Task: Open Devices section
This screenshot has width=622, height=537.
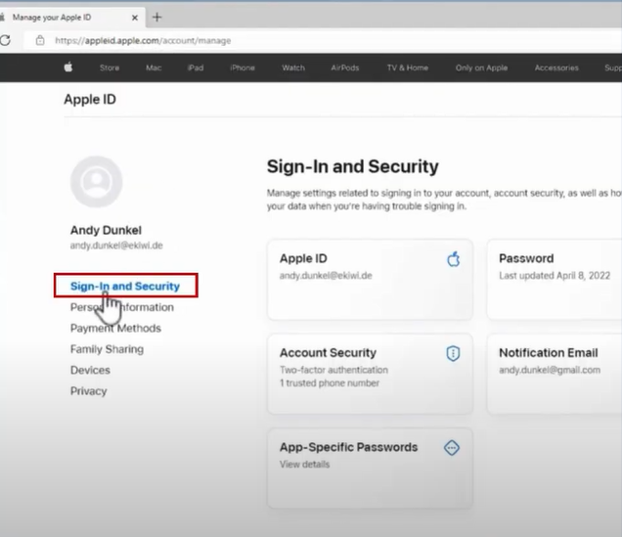Action: pos(90,370)
